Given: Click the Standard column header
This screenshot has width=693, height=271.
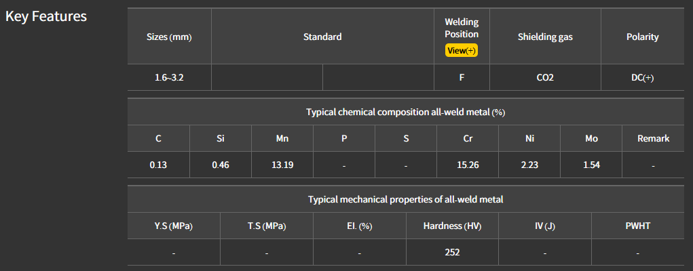Looking at the screenshot, I should (322, 37).
